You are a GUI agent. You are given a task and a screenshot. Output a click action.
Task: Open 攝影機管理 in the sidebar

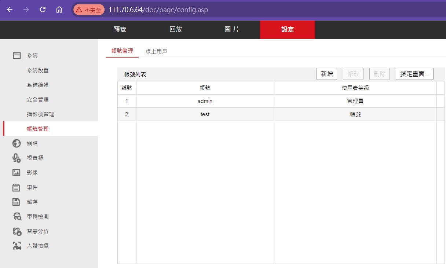(40, 114)
